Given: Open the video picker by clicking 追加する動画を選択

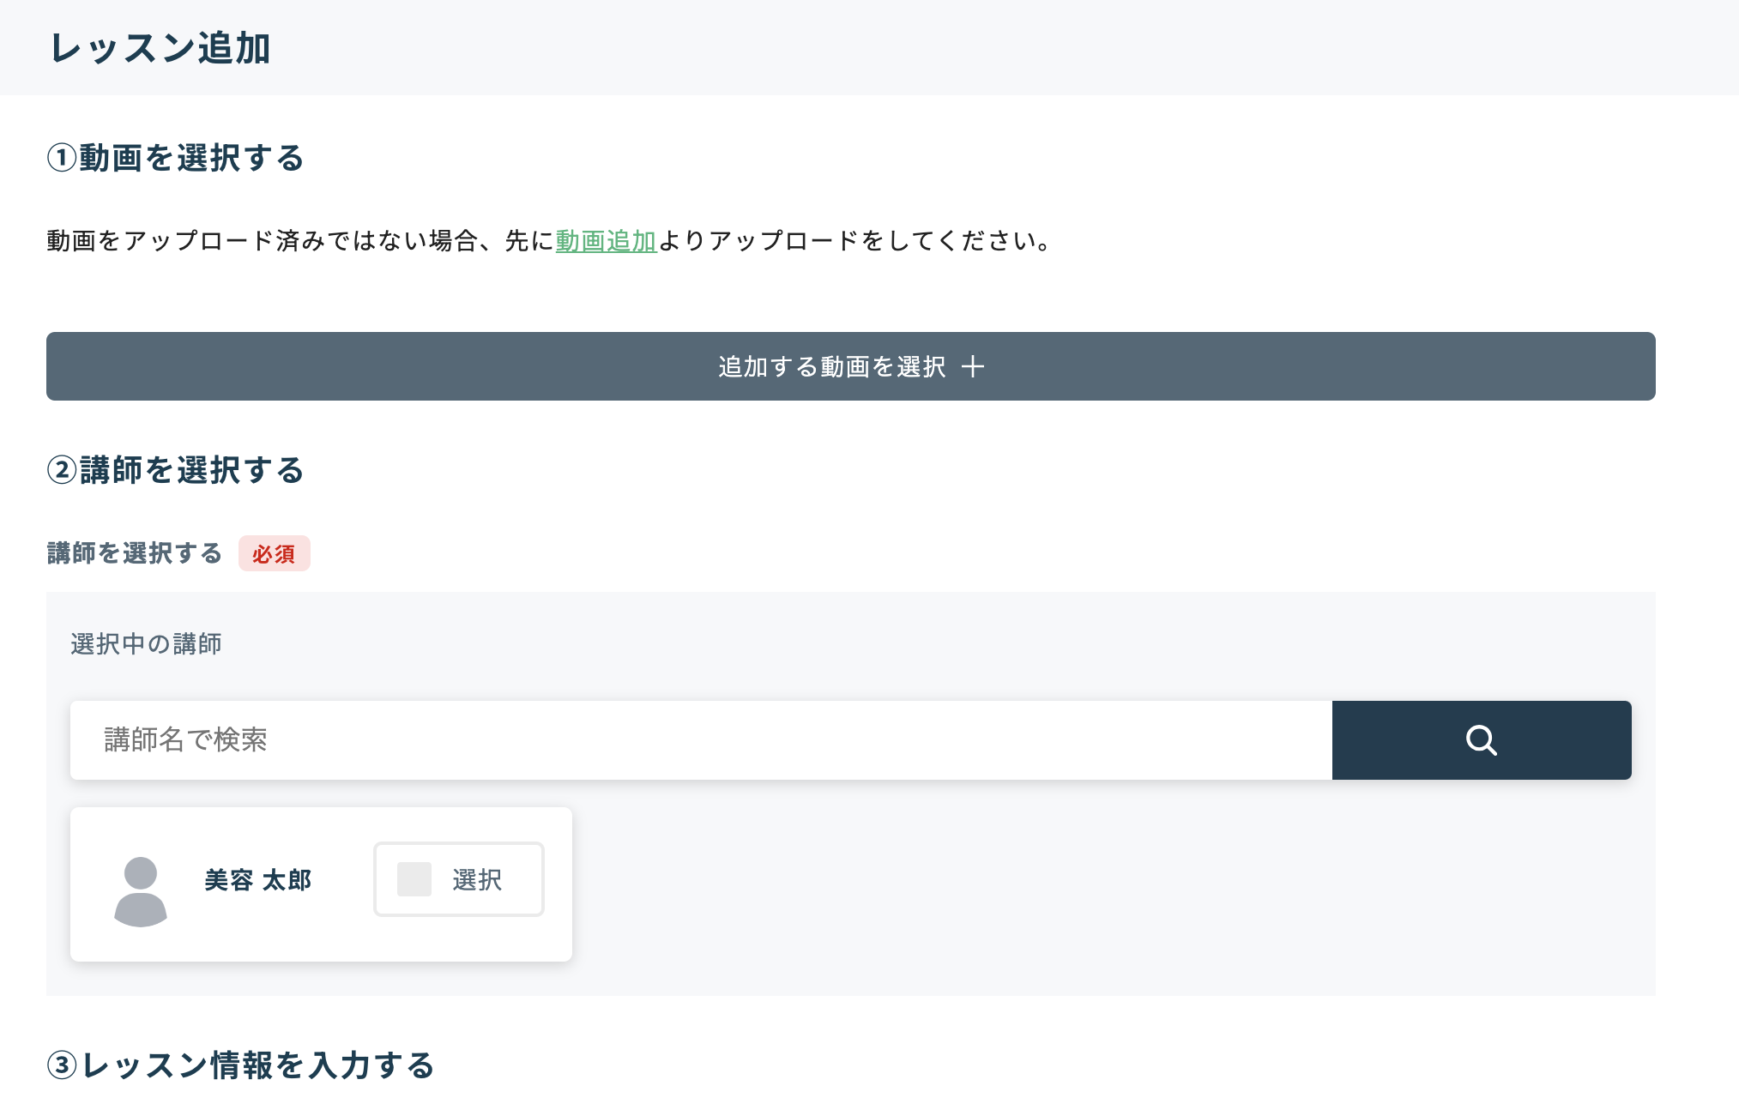Looking at the screenshot, I should pos(850,366).
